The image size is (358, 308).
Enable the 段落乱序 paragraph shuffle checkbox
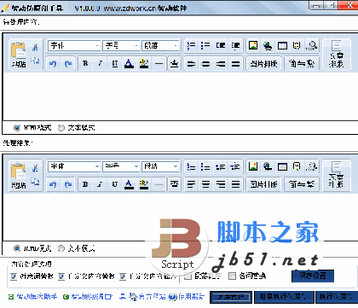[x=188, y=276]
